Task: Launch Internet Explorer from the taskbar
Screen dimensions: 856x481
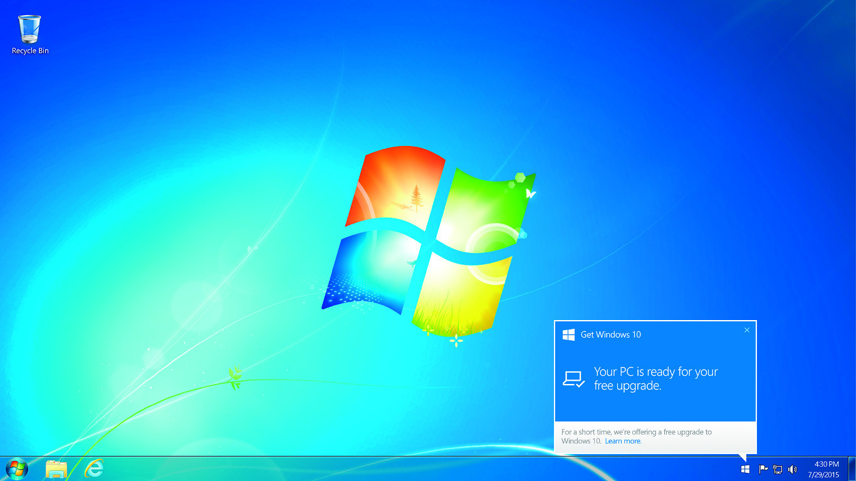Action: click(x=94, y=468)
